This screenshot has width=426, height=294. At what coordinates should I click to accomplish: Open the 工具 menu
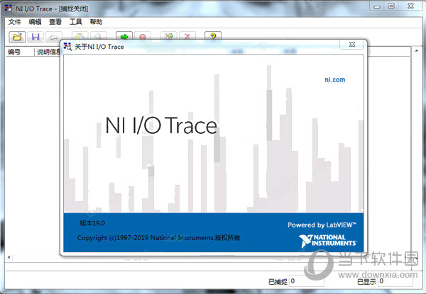pos(76,22)
